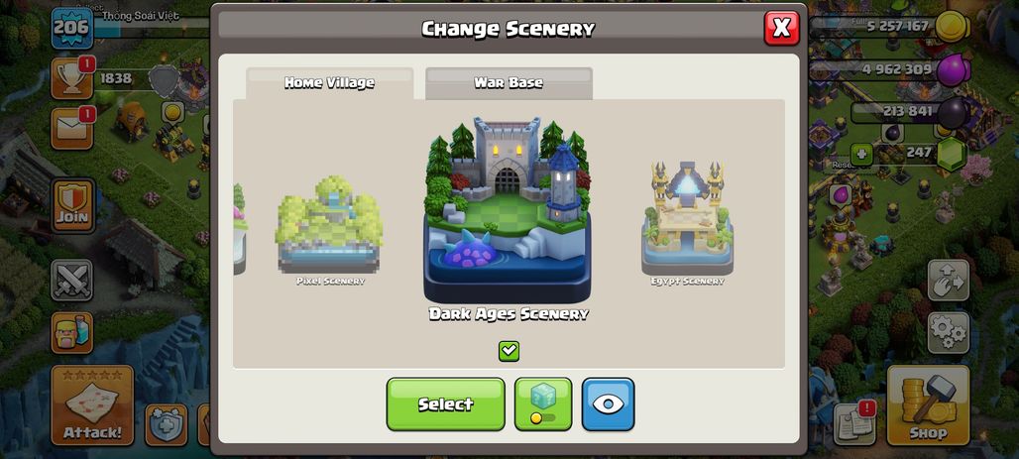Toggle the green checkmark under Dark Ages Scenery

tap(509, 351)
